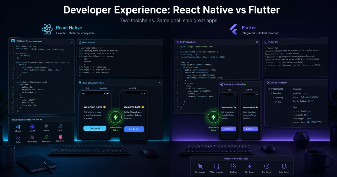Screen dimensions: 337x177
Task: Switch to iOS tab in React Component Profiler
Action: [x=87, y=88]
